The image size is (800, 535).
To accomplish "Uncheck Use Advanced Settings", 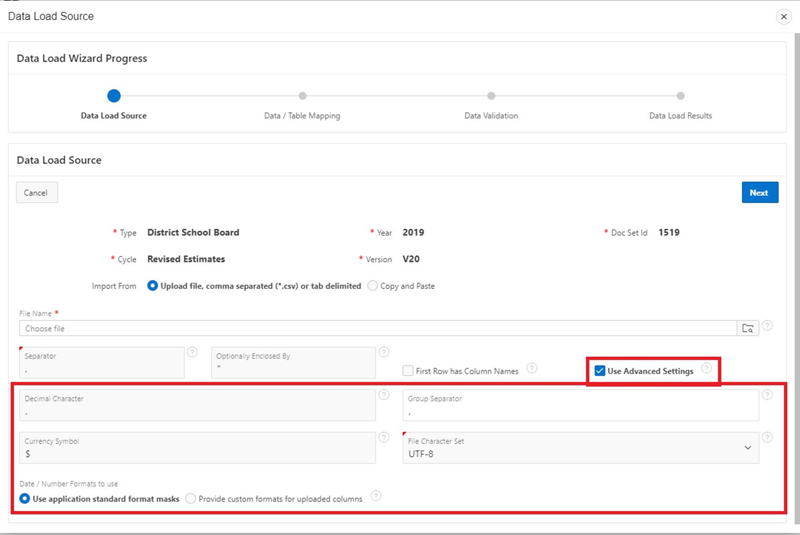I will (600, 371).
